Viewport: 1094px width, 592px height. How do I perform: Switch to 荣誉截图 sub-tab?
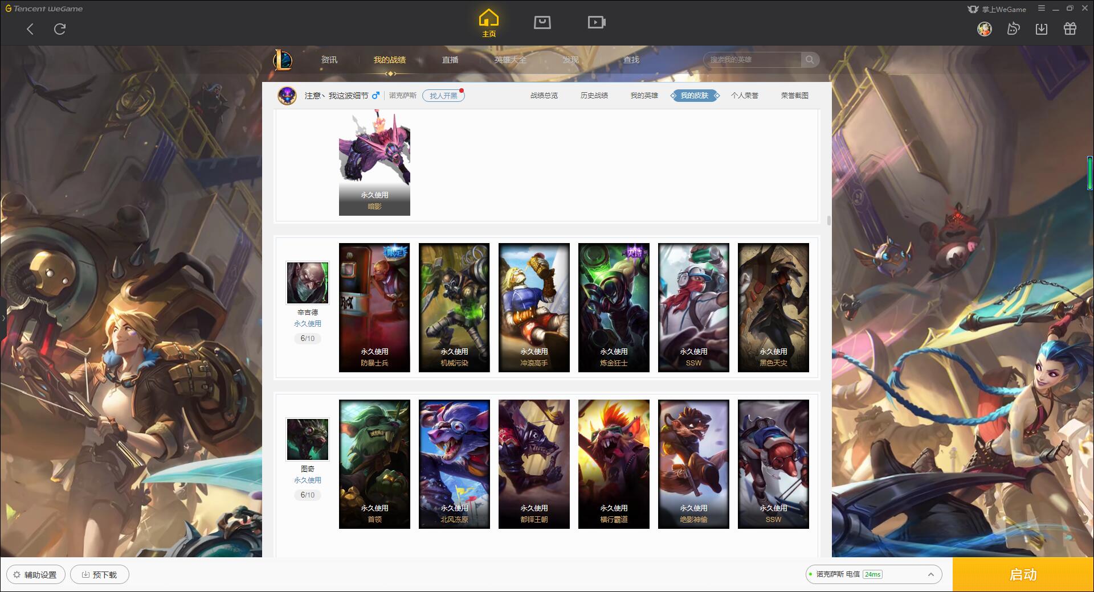click(x=795, y=96)
